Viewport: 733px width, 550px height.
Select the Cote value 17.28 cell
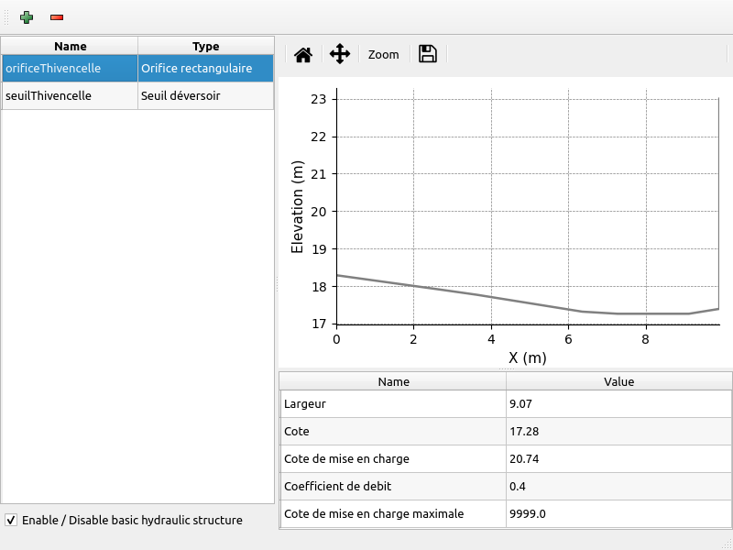[x=618, y=431]
